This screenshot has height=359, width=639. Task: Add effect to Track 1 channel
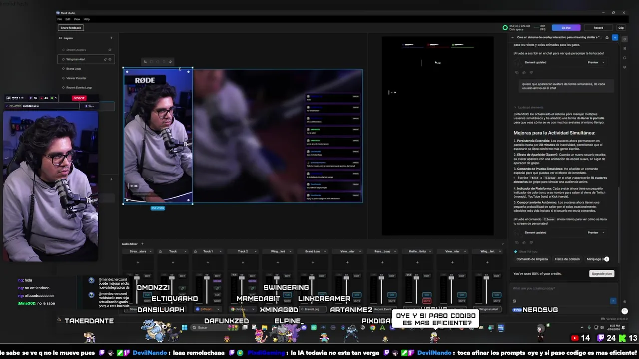(x=208, y=262)
